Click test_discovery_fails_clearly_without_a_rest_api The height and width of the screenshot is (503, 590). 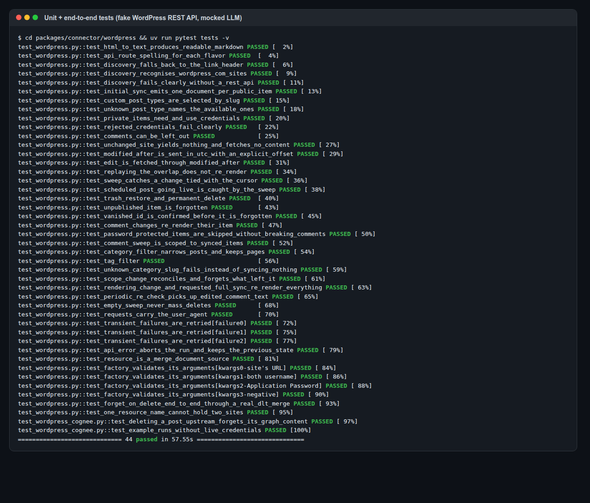(161, 82)
